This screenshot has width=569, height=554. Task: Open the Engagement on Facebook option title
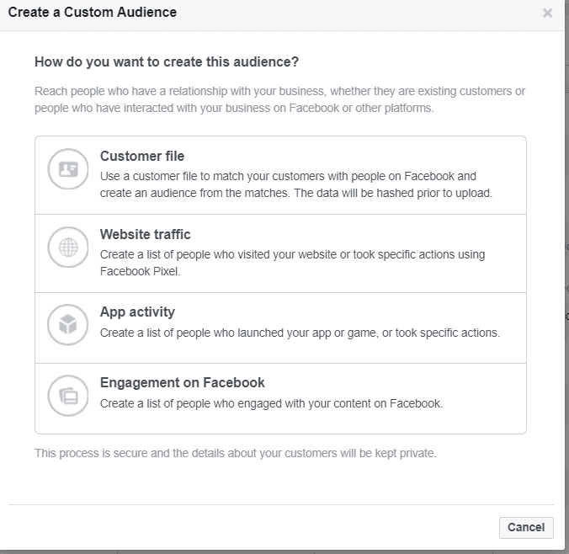[x=182, y=382]
